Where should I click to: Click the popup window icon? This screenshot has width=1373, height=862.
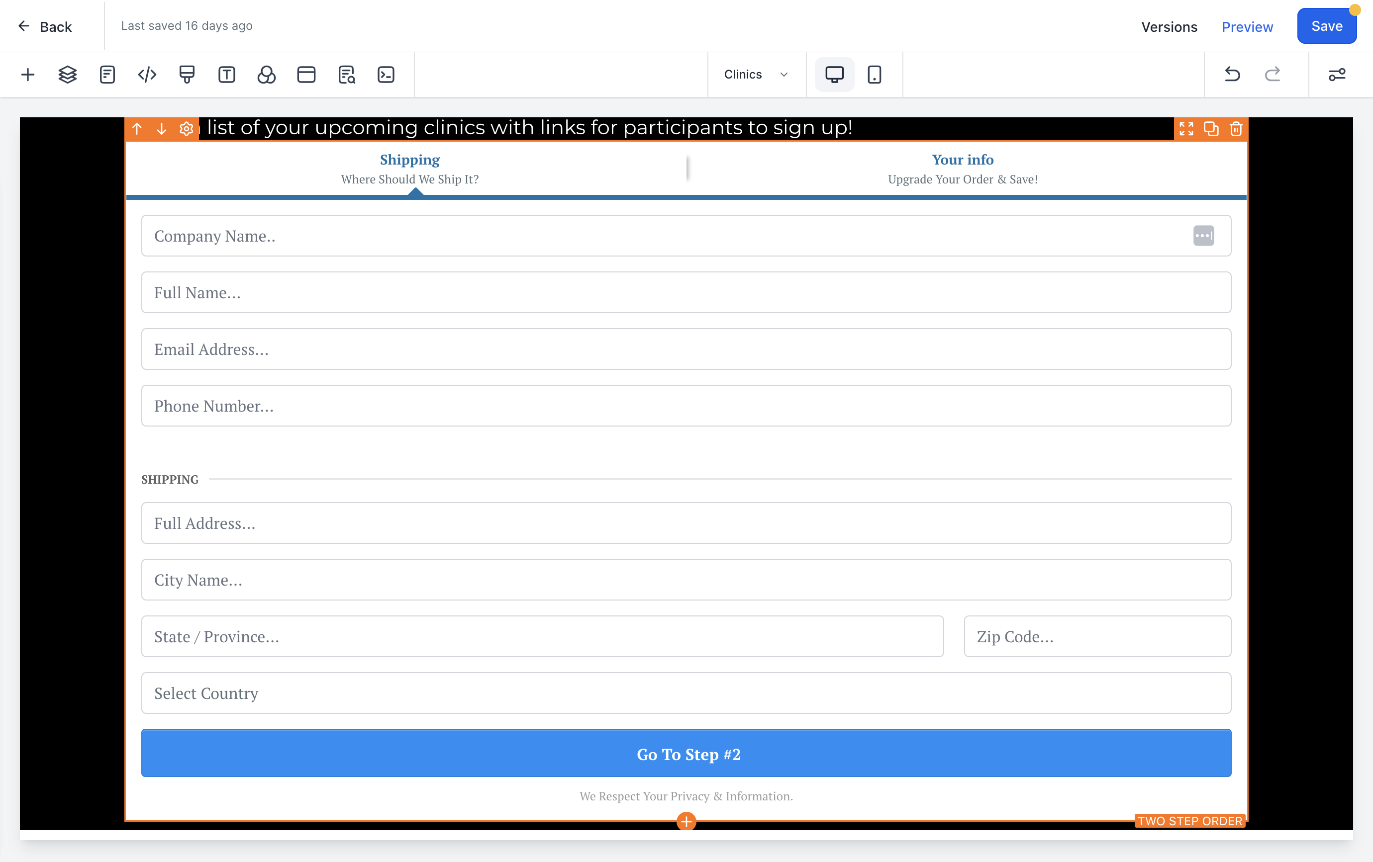(306, 75)
